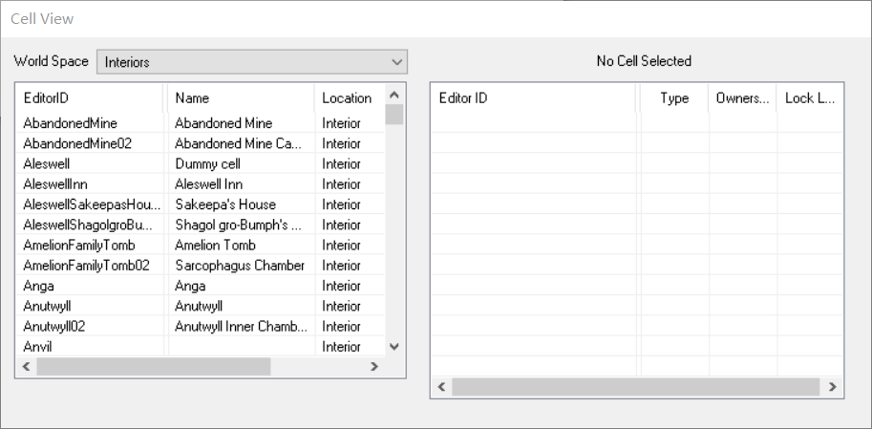Click the No Cell Selected label
The height and width of the screenshot is (429, 872).
point(644,60)
